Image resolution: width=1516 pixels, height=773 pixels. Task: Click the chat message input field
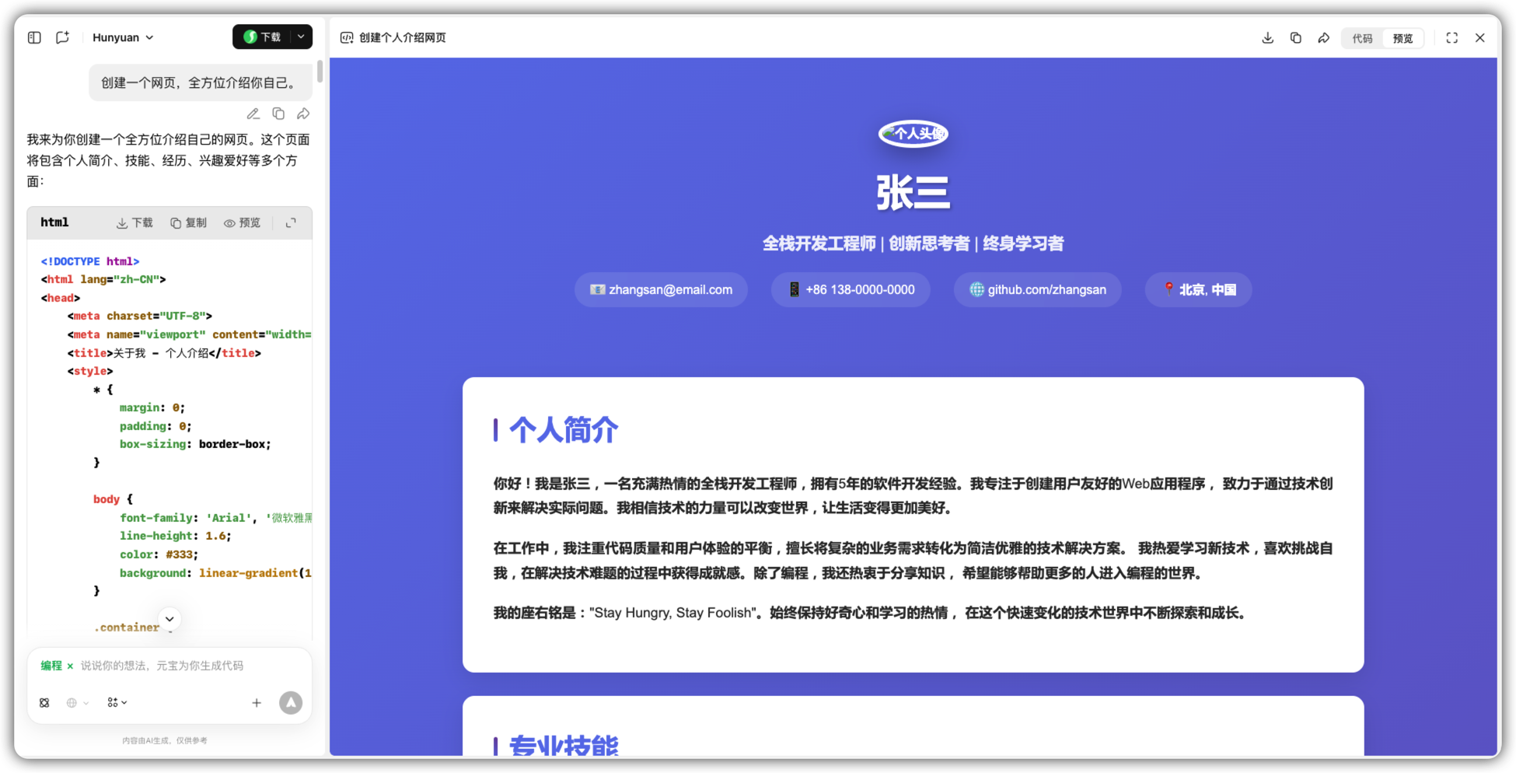pos(179,666)
